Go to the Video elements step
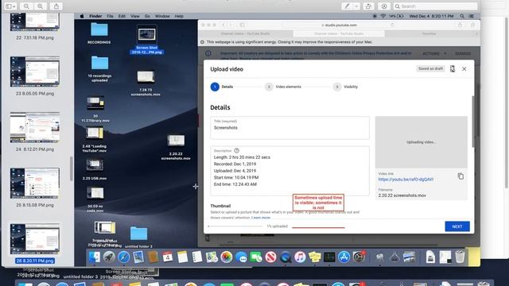 283,87
